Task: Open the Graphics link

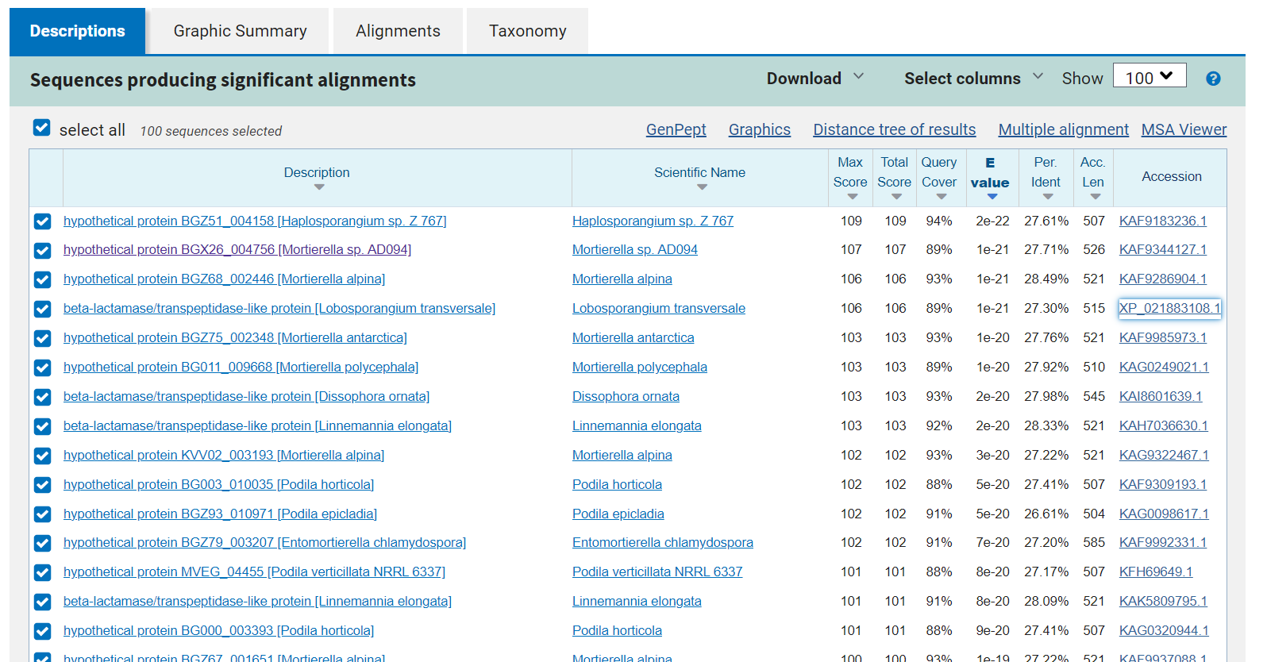Action: [x=759, y=129]
